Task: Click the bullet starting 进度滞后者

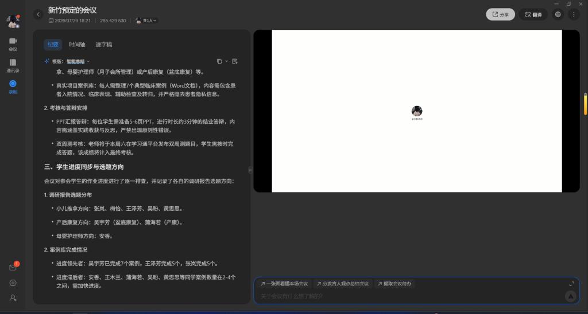Action: [x=146, y=281]
